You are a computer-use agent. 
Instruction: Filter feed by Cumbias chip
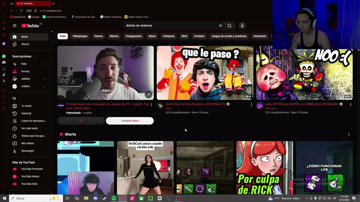coord(199,36)
